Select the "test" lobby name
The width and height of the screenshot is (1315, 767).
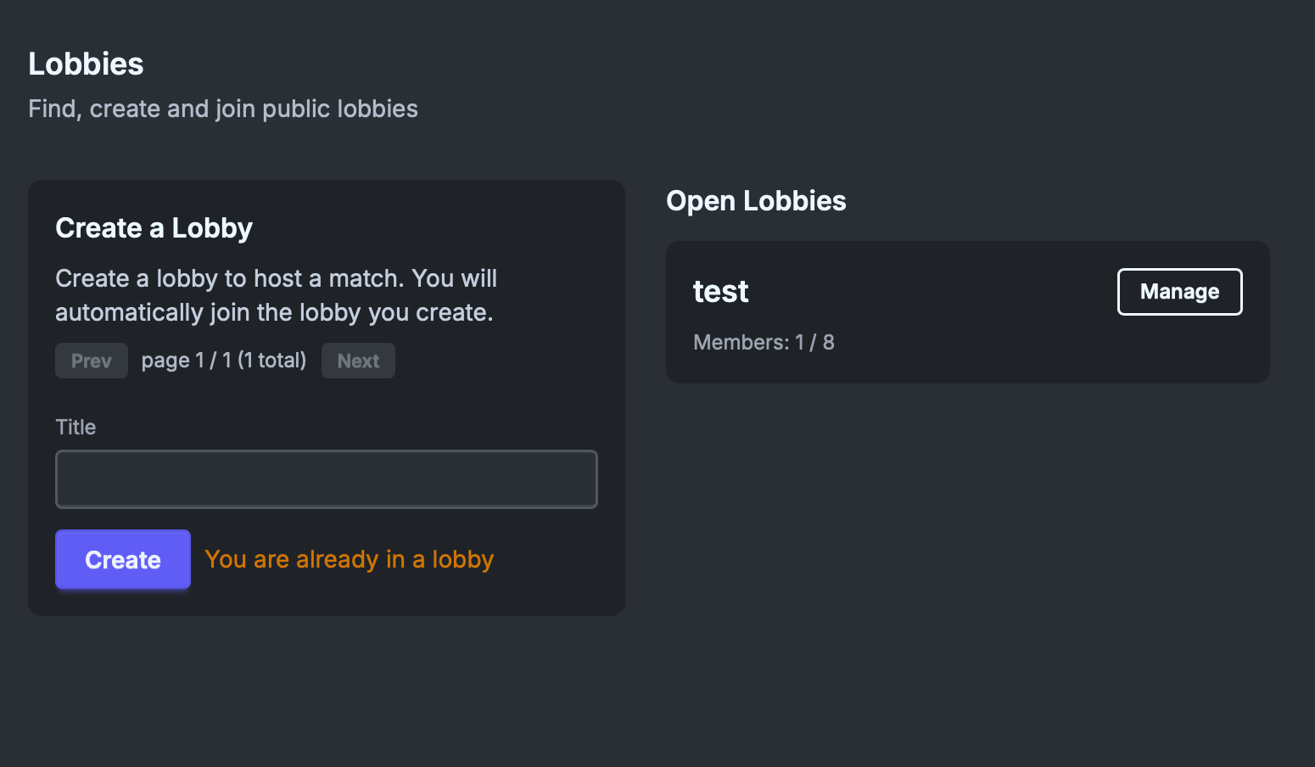720,292
